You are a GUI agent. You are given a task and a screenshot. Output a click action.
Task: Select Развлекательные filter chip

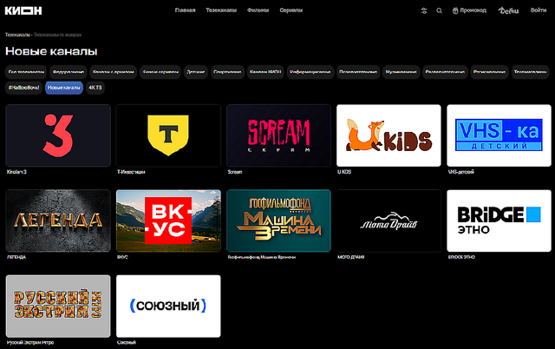point(445,72)
